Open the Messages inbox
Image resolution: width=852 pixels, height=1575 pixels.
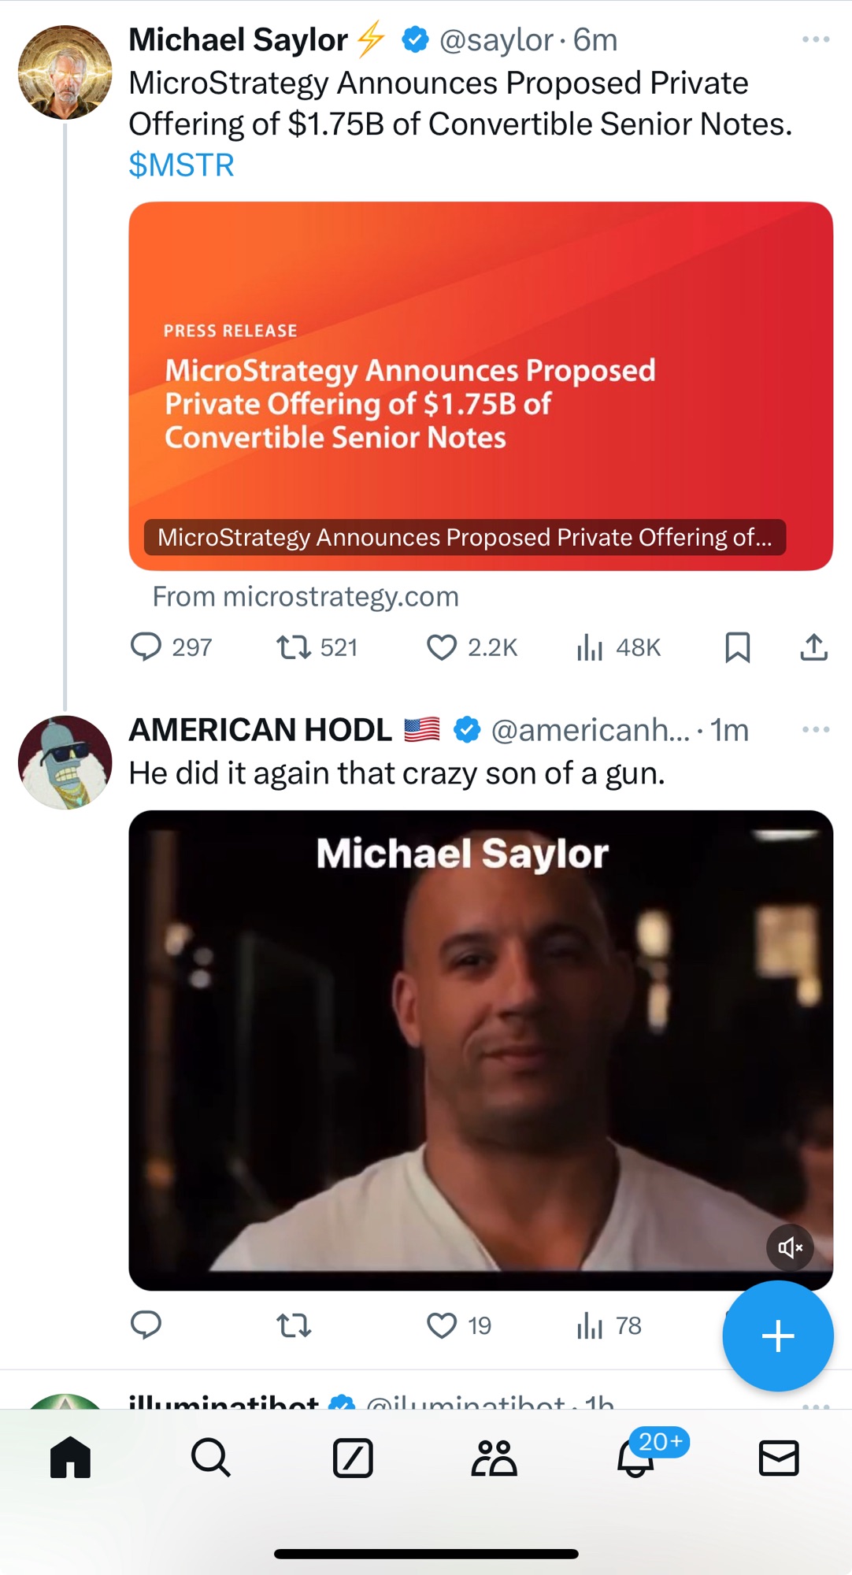click(778, 1458)
